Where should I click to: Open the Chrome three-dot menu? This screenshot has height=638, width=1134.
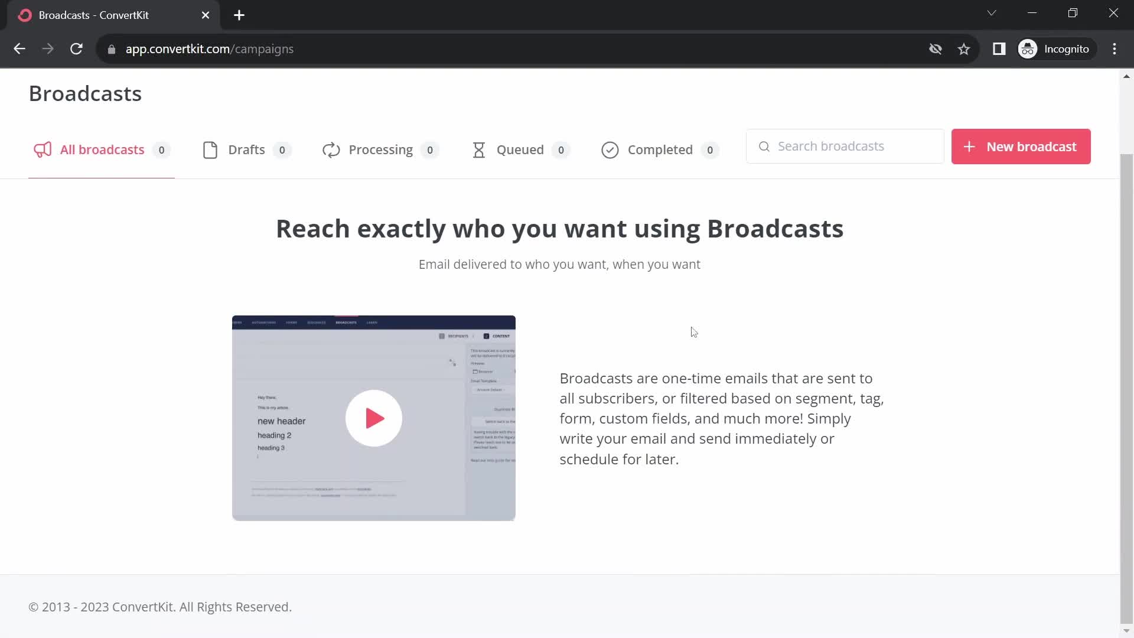point(1115,49)
